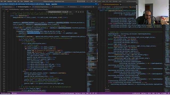This screenshot has height=95, width=170.
Task: Toggle secondary sidebar layout icon in title bar
Action: pyautogui.click(x=82, y=1)
